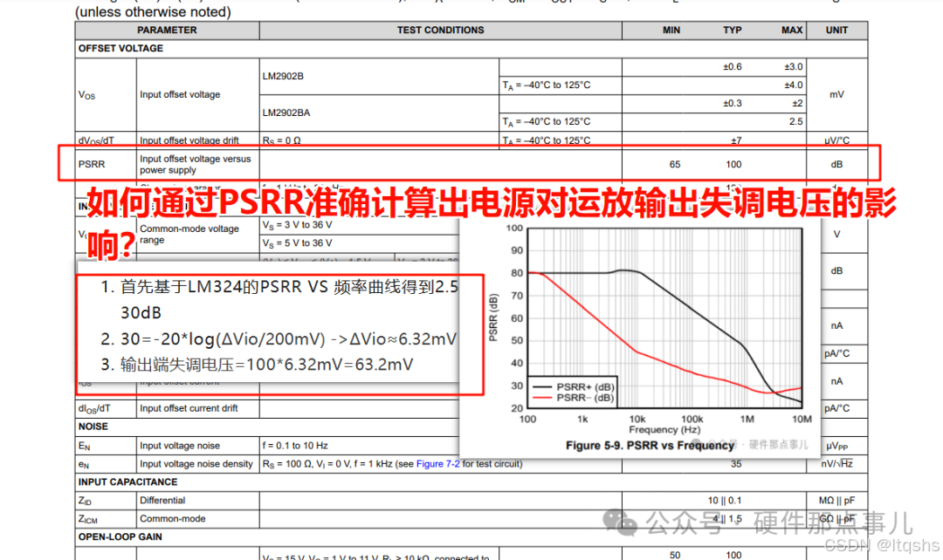Select the PSRR symbol cell
This screenshot has width=943, height=560.
(x=92, y=164)
